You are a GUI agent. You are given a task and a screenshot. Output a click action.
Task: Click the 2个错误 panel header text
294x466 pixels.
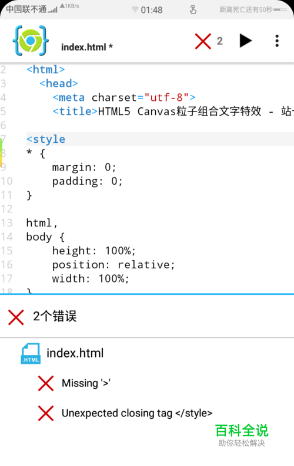point(55,316)
